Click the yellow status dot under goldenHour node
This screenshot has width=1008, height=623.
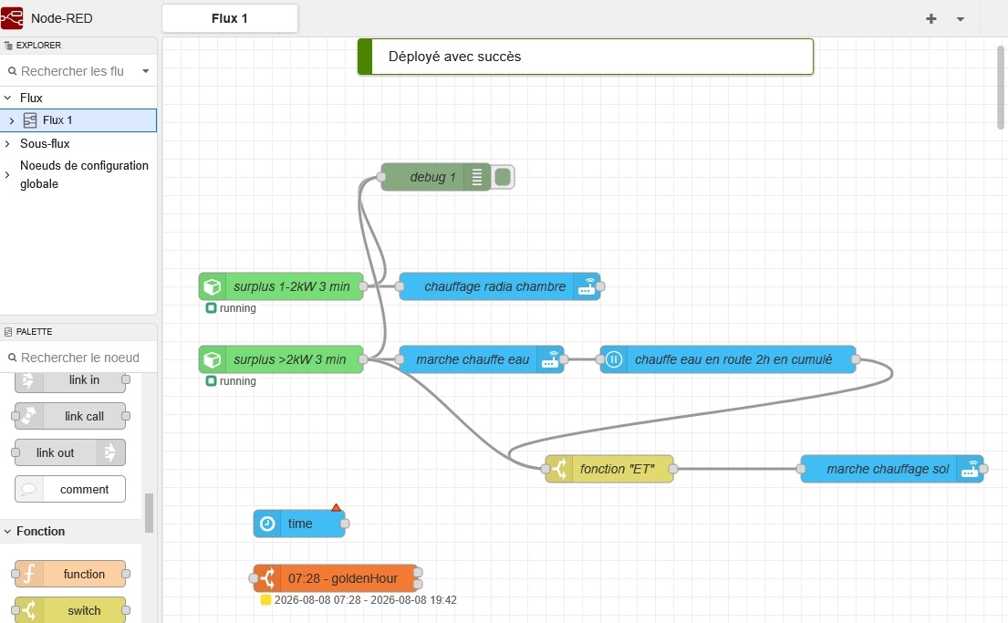tap(265, 600)
